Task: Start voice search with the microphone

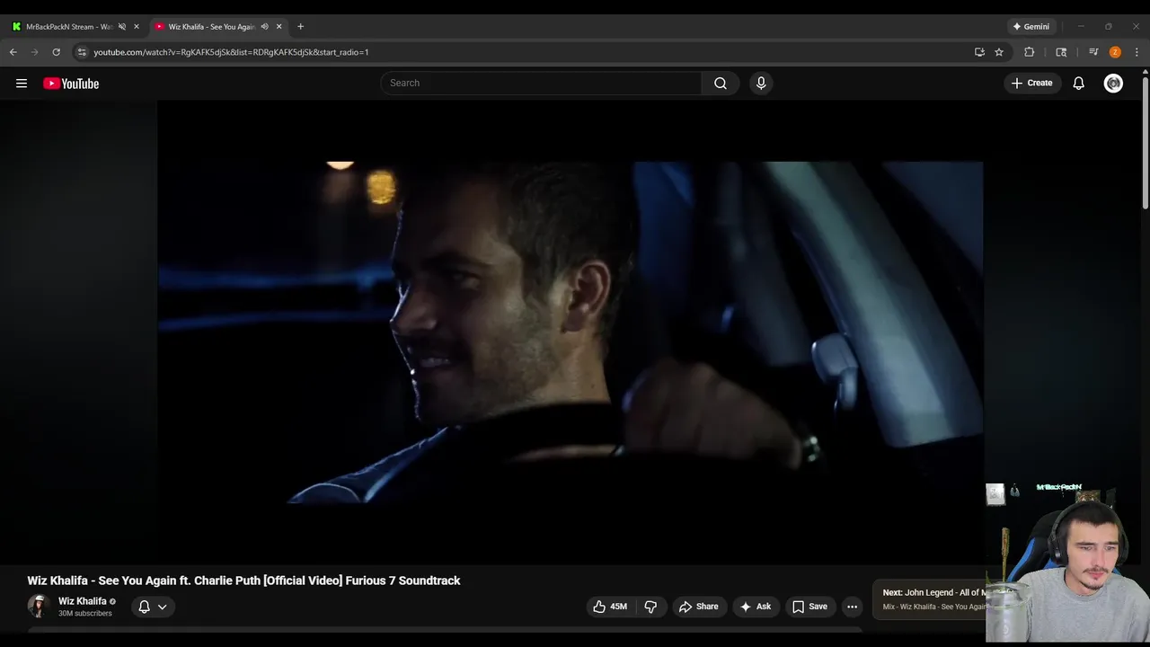Action: click(761, 83)
